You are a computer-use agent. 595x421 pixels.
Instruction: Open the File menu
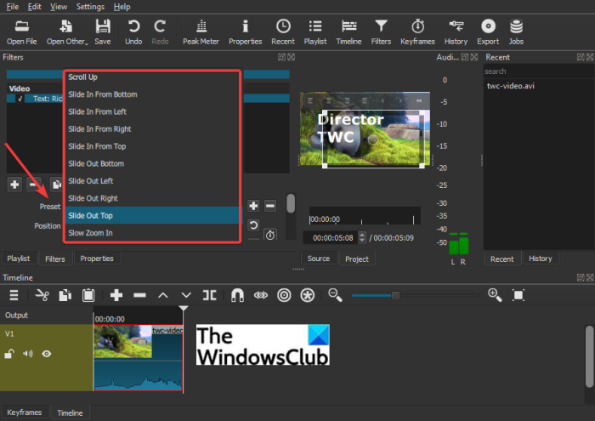click(13, 7)
